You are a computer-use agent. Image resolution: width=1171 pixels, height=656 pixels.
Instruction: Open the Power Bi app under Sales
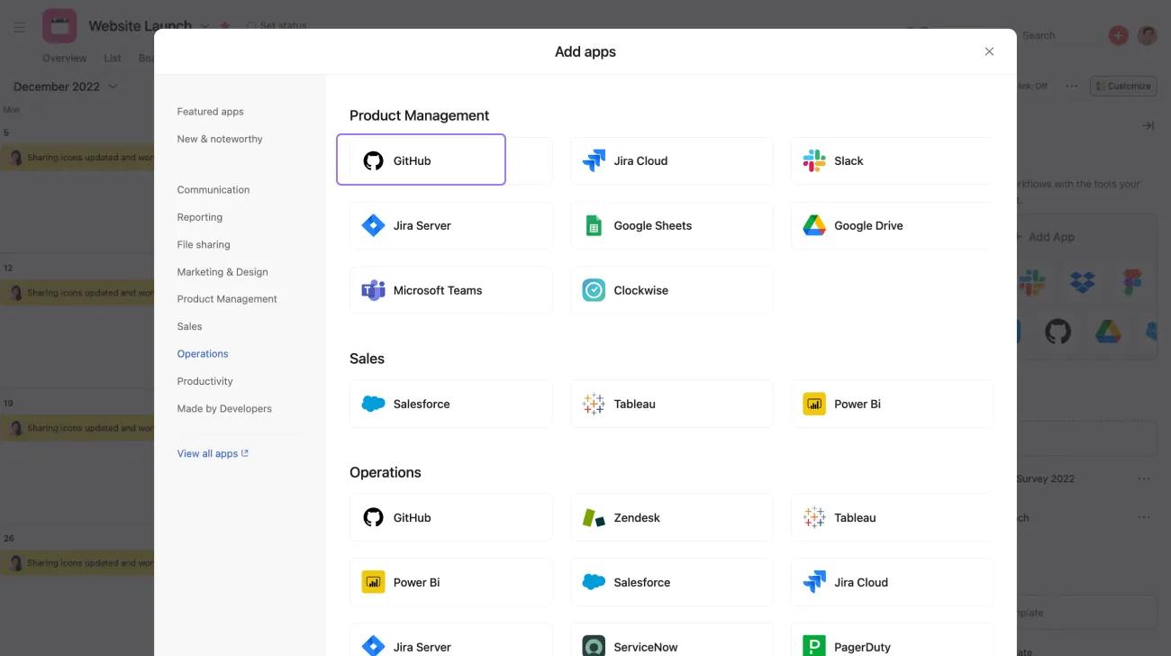coord(891,403)
